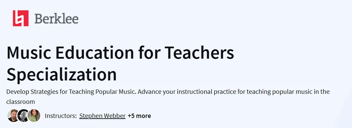Click the "Instructors:" label
This screenshot has width=352, height=128.
[x=61, y=116]
